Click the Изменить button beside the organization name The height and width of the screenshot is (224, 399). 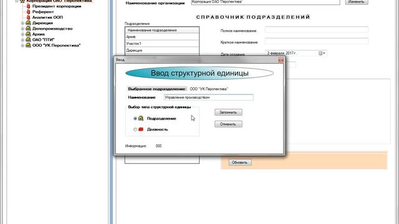tap(357, 2)
